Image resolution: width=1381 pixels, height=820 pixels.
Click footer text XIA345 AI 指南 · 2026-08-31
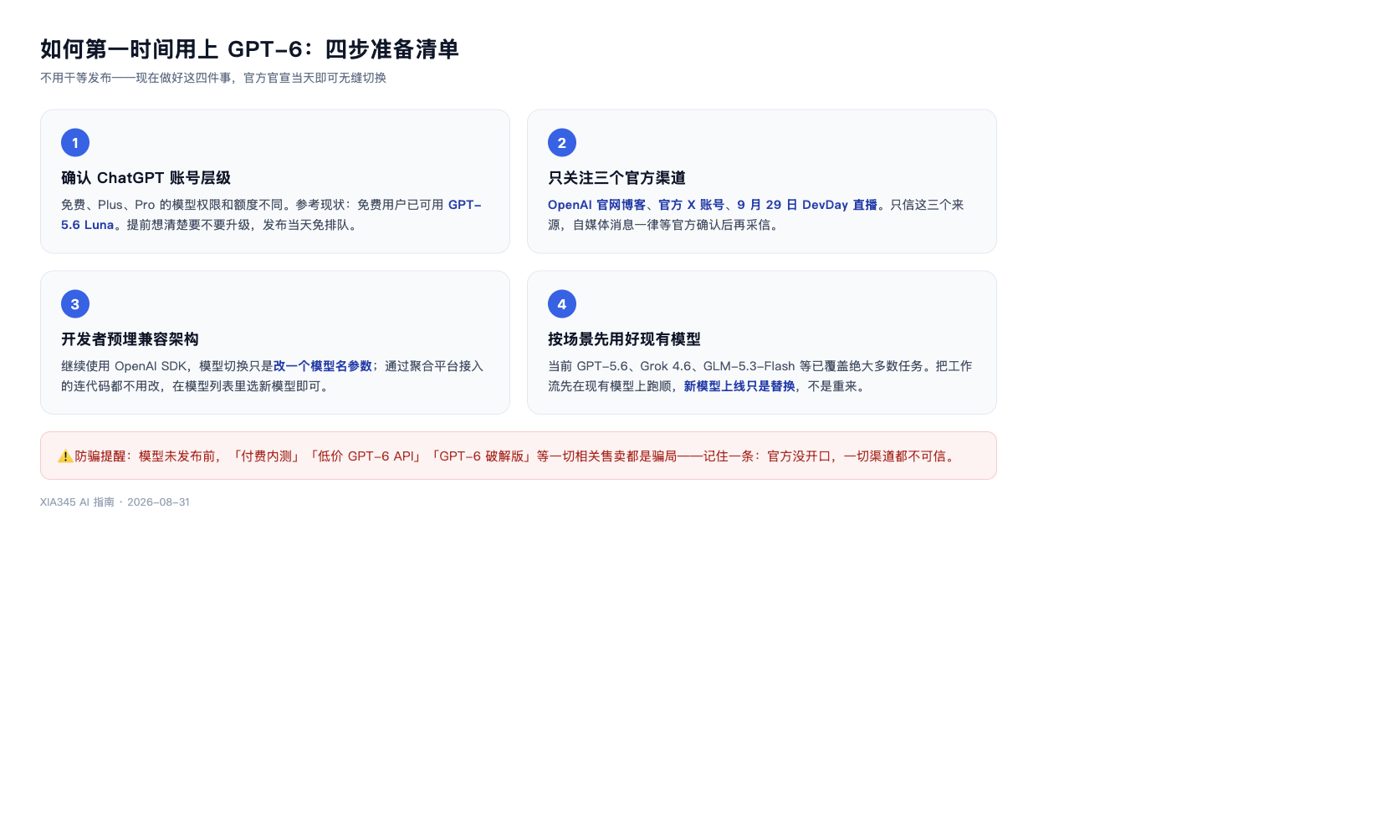point(115,502)
